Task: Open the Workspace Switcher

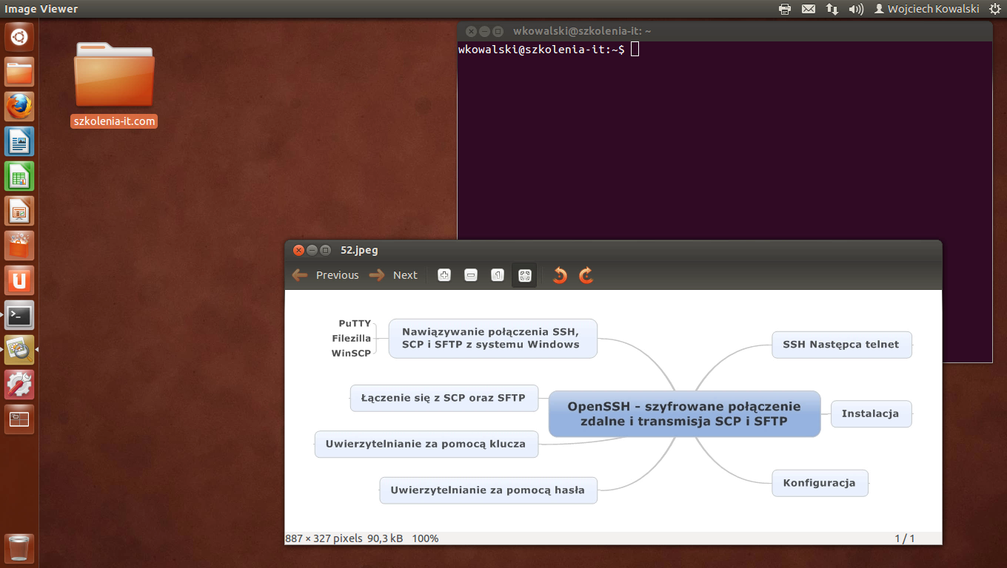Action: click(x=19, y=419)
